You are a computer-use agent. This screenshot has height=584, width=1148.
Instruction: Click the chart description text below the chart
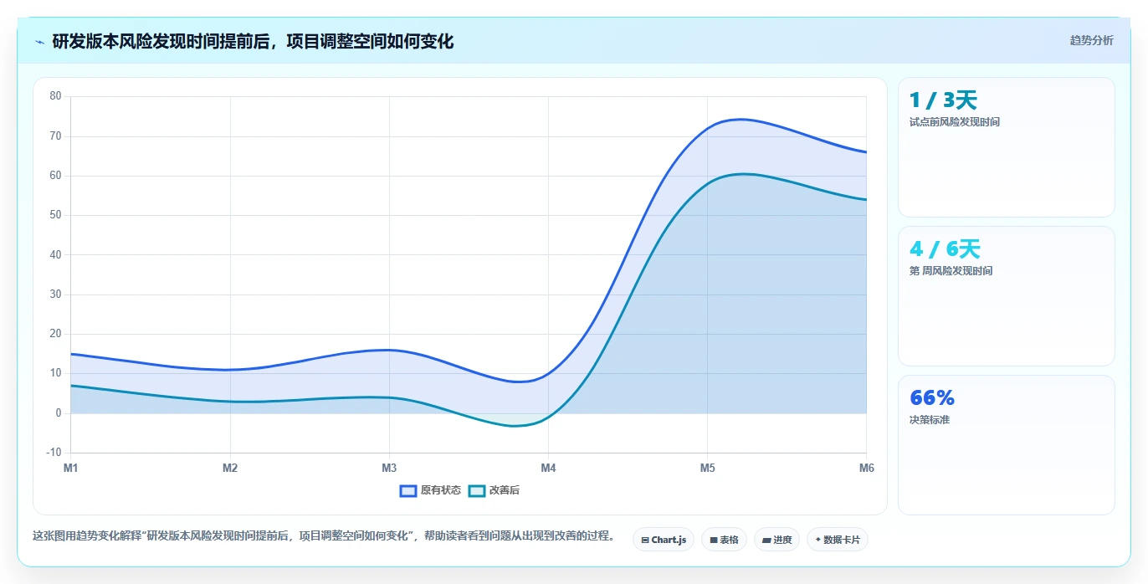click(324, 535)
